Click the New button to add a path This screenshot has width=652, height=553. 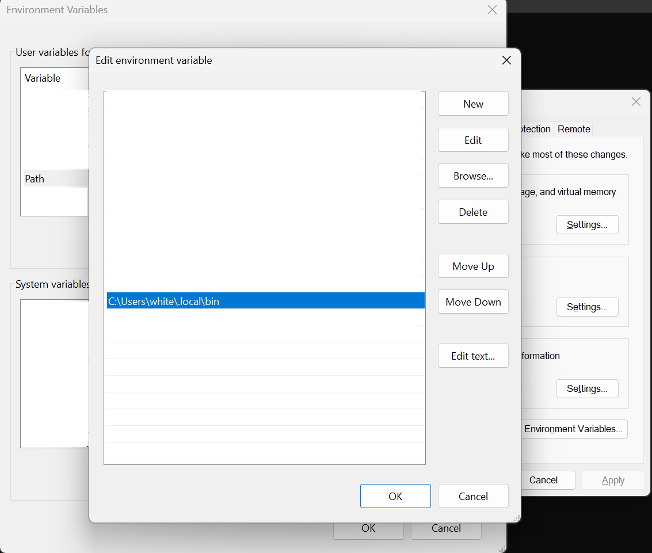pyautogui.click(x=473, y=104)
